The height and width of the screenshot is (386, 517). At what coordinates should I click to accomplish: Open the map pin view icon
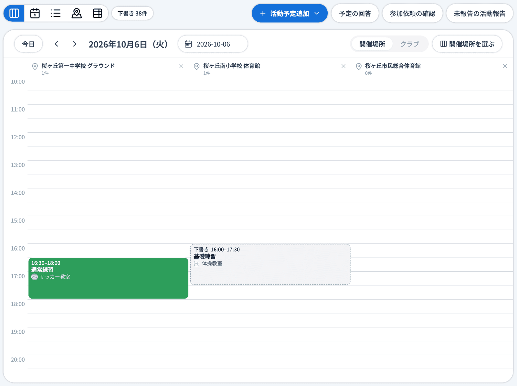click(77, 13)
